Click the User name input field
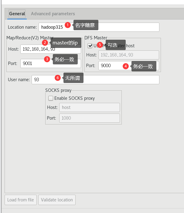This screenshot has height=213, width=184. click(x=95, y=80)
